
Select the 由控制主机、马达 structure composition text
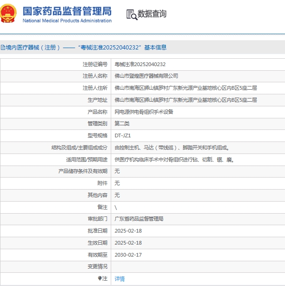[172, 148]
